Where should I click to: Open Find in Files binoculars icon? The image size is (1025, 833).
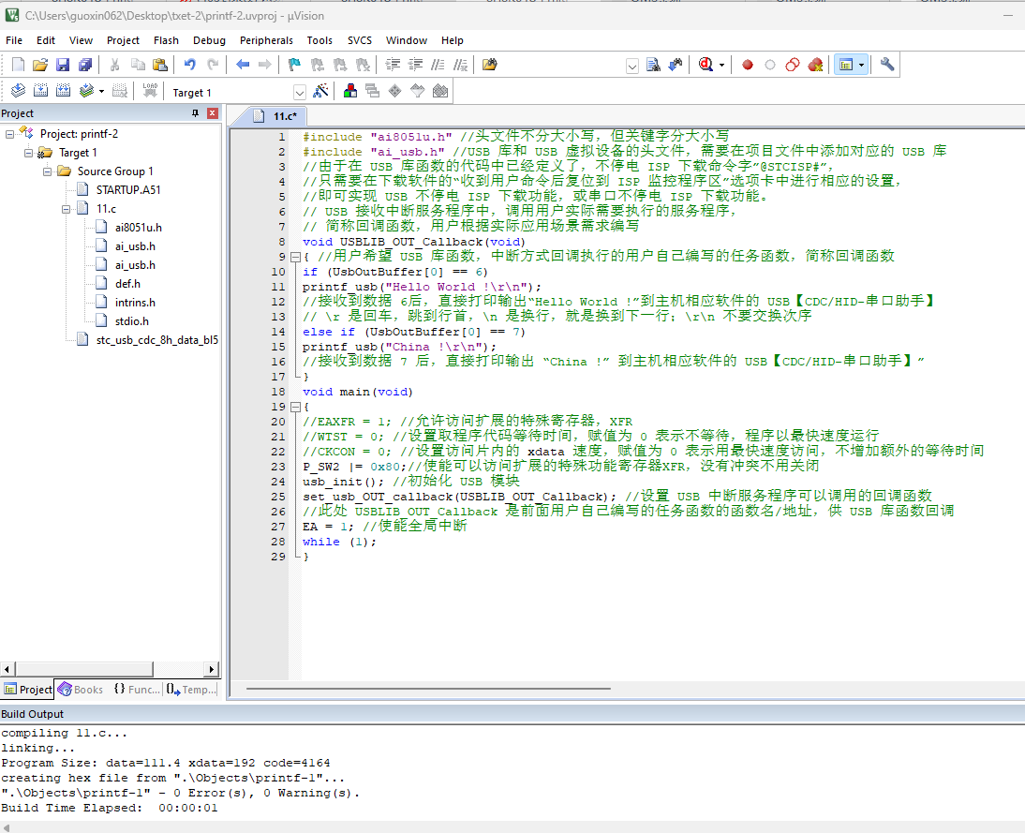490,65
